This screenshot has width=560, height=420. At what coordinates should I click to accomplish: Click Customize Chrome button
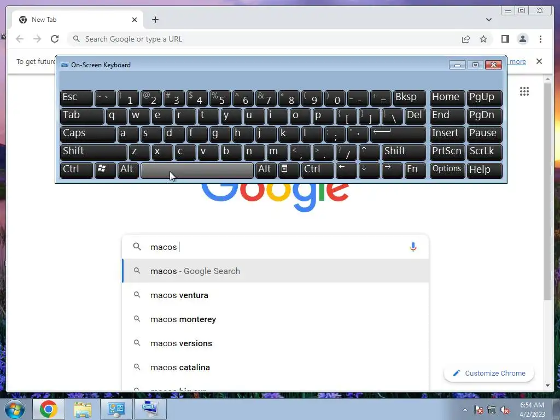coord(488,373)
